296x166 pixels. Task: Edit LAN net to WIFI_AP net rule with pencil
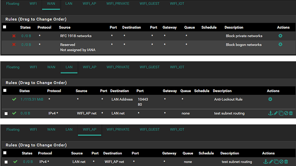point(271,161)
